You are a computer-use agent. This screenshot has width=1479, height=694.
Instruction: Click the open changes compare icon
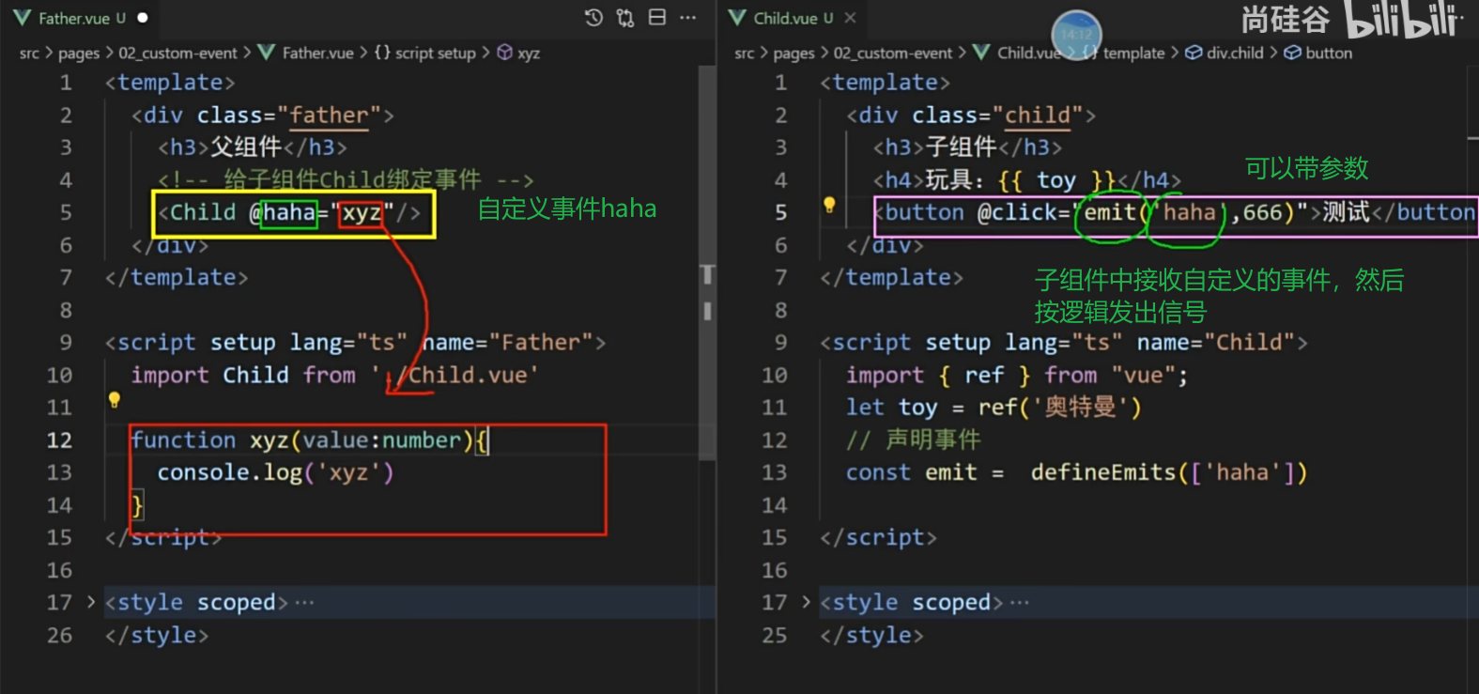point(625,18)
